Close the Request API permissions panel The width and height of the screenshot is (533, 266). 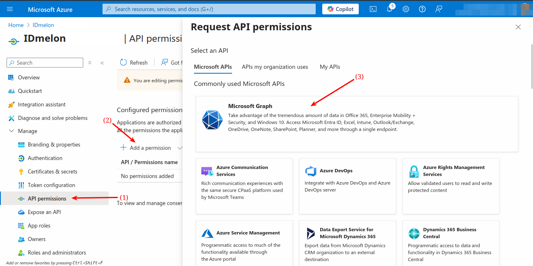click(x=518, y=27)
